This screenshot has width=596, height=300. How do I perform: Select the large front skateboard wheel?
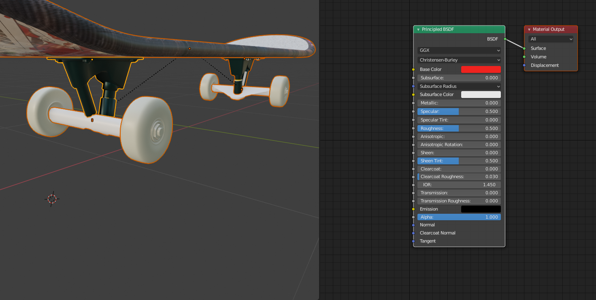tap(147, 130)
